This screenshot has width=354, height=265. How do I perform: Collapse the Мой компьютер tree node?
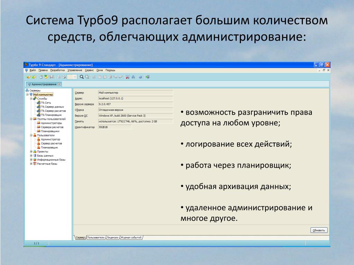point(27,95)
